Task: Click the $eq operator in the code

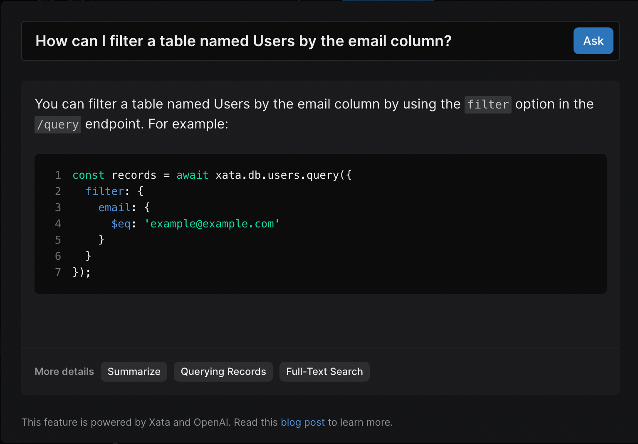Action: click(x=121, y=224)
